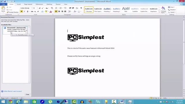Click the Format Painter tool
Image resolution: width=185 pixels, height=104 pixels.
pyautogui.click(x=13, y=12)
